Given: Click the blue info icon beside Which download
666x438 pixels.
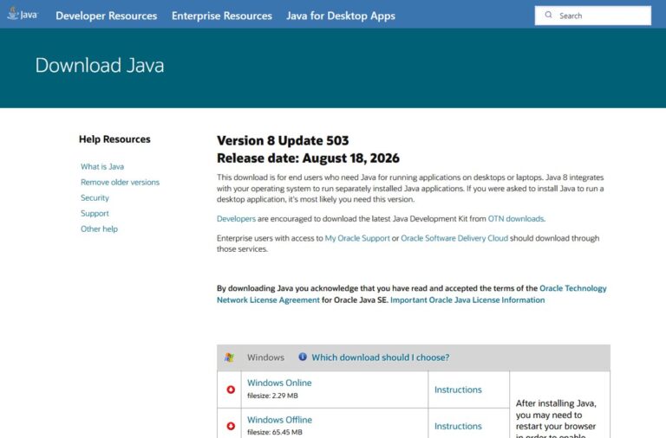Looking at the screenshot, I should (x=303, y=357).
